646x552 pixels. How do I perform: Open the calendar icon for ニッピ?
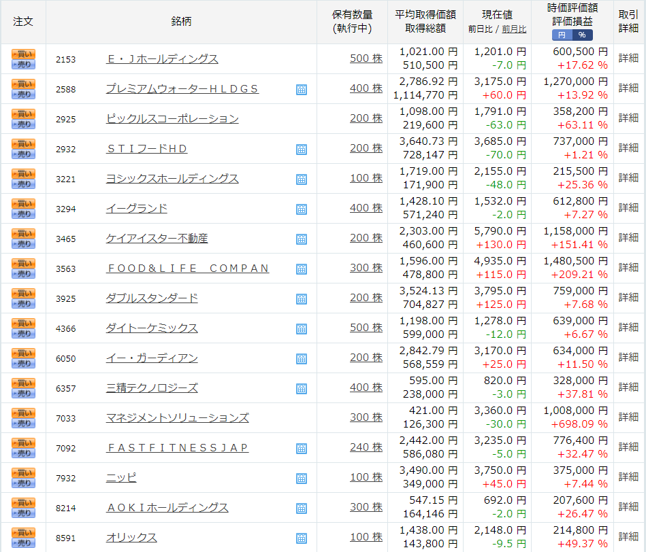point(302,477)
